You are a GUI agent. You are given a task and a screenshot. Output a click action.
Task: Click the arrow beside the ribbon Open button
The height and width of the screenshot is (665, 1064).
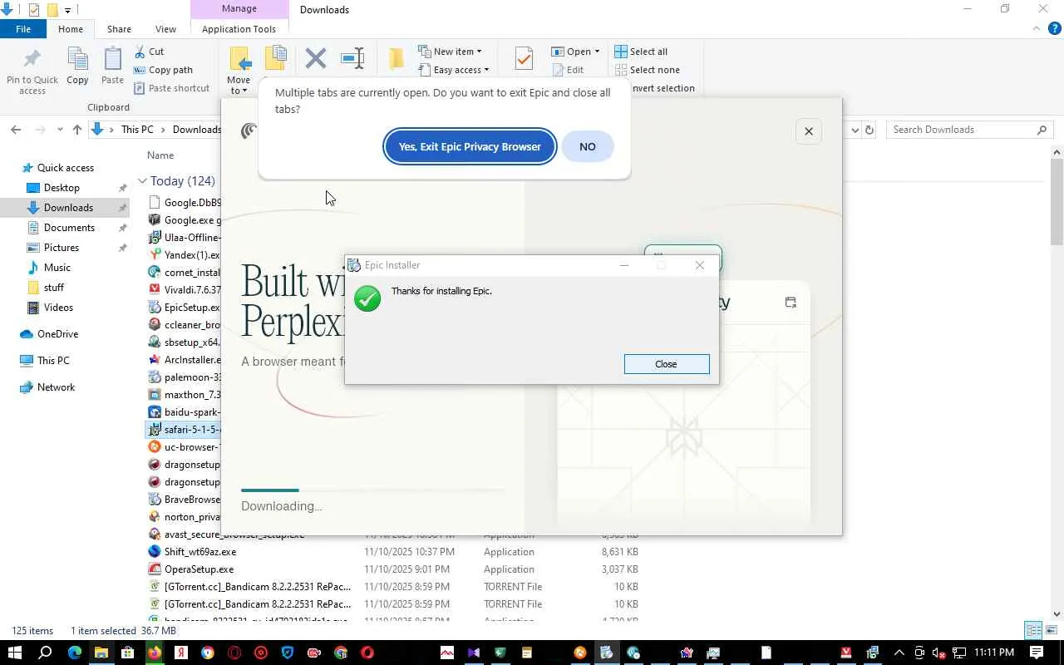pos(597,52)
